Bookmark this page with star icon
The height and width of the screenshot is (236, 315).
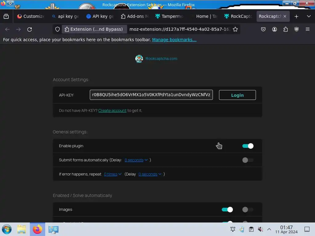(235, 29)
